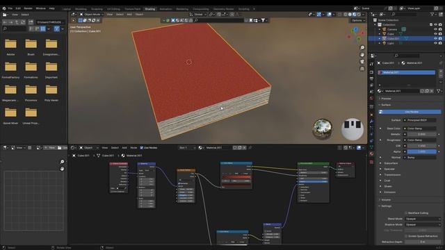Toggle the file browser filter icon
This screenshot has width=445, height=250.
tap(56, 28)
